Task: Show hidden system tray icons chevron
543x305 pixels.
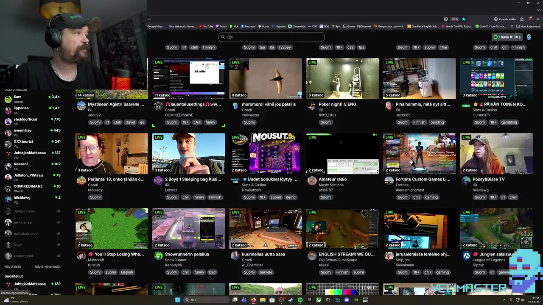Action: 504,300
